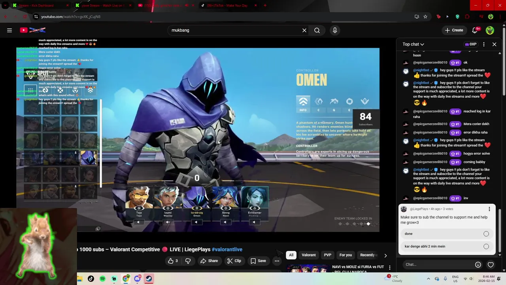Image resolution: width=506 pixels, height=285 pixels.
Task: Switch to the Watch Live Kick stream tab
Action: point(103,6)
